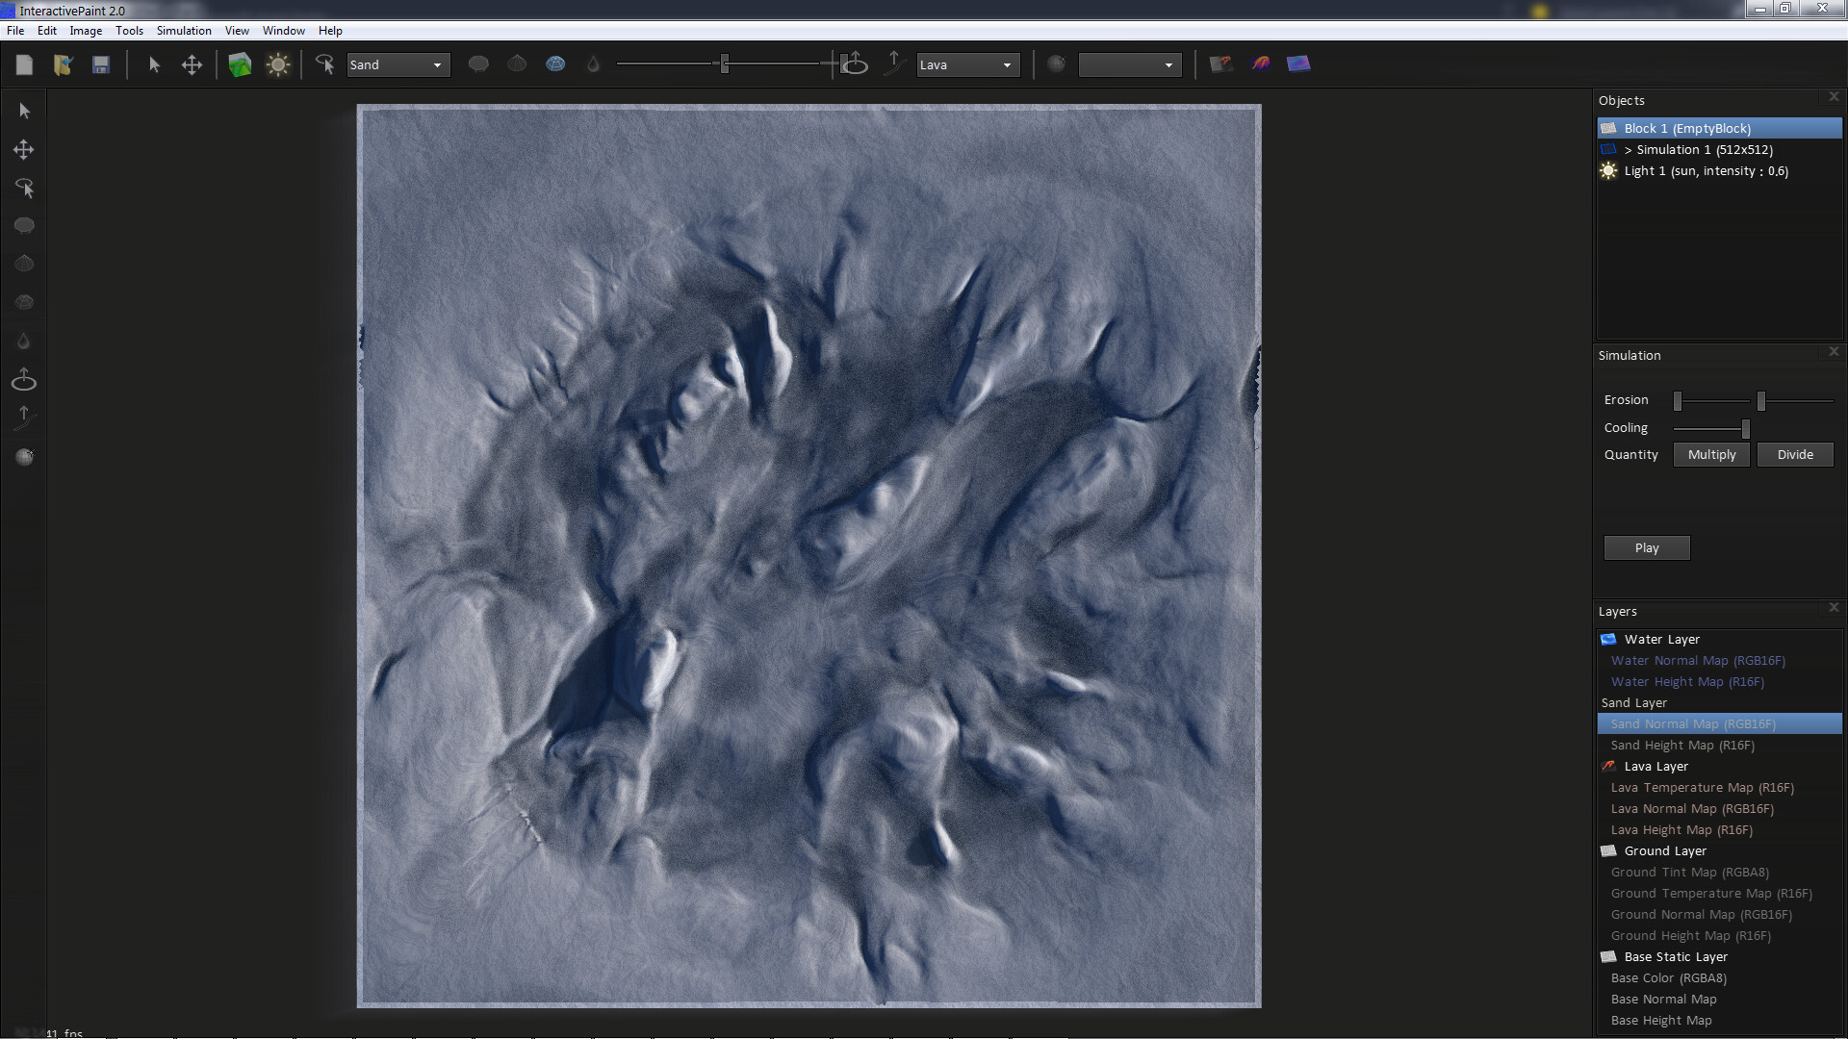Viewport: 1848px width, 1039px height.
Task: Save the project with the floppy disk icon
Action: pos(100,64)
